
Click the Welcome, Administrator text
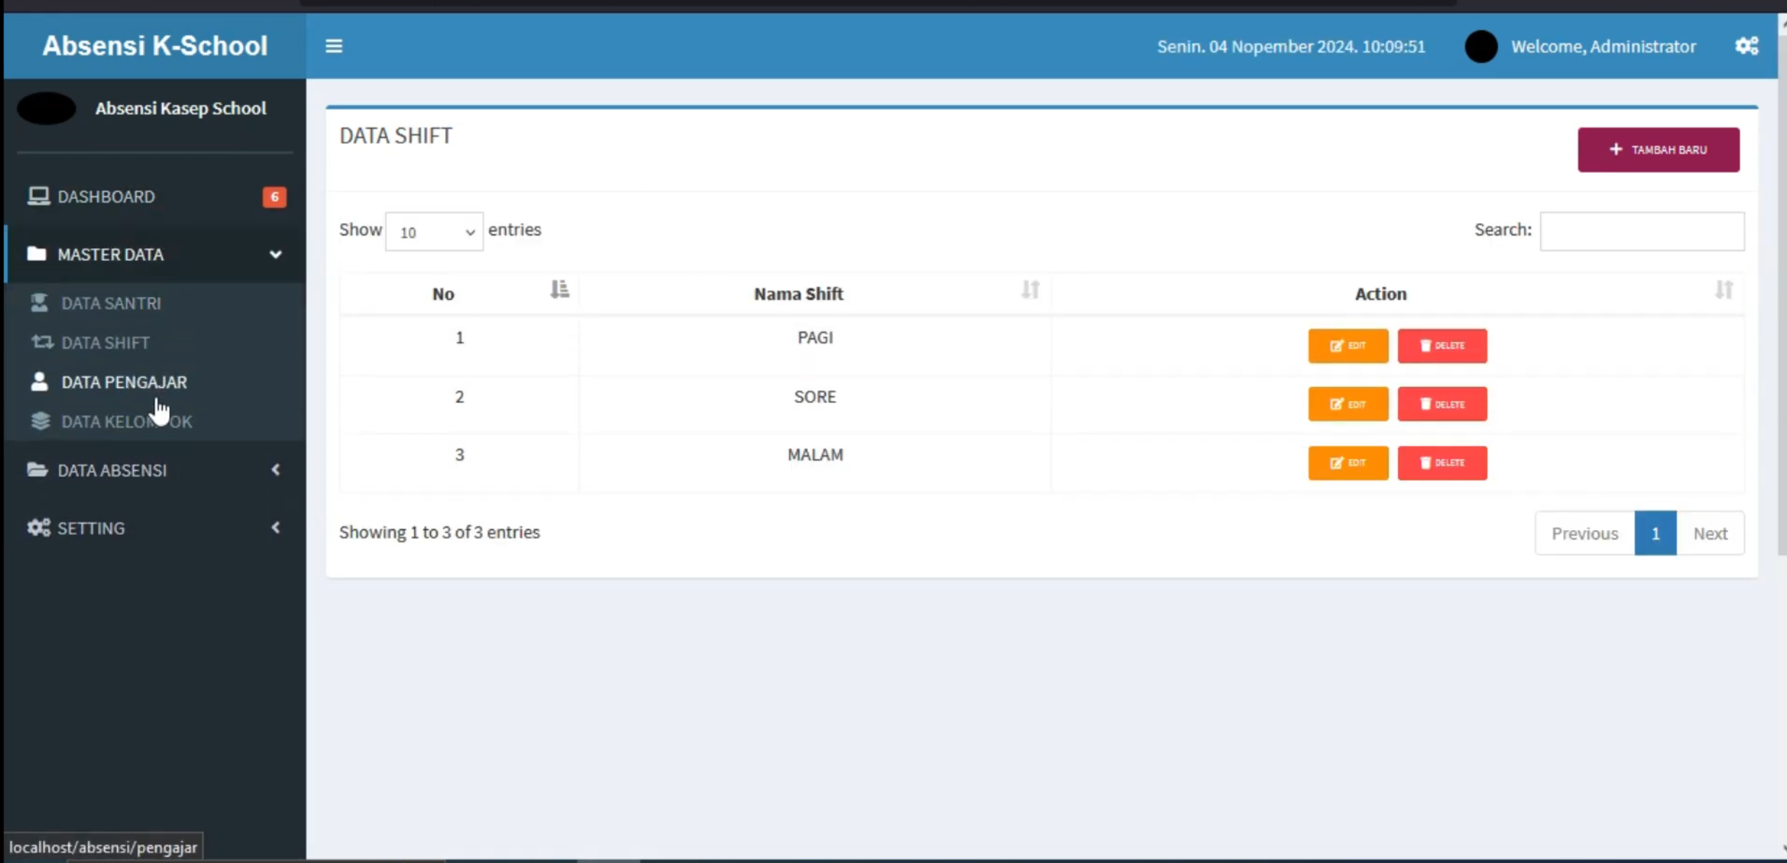click(x=1603, y=46)
